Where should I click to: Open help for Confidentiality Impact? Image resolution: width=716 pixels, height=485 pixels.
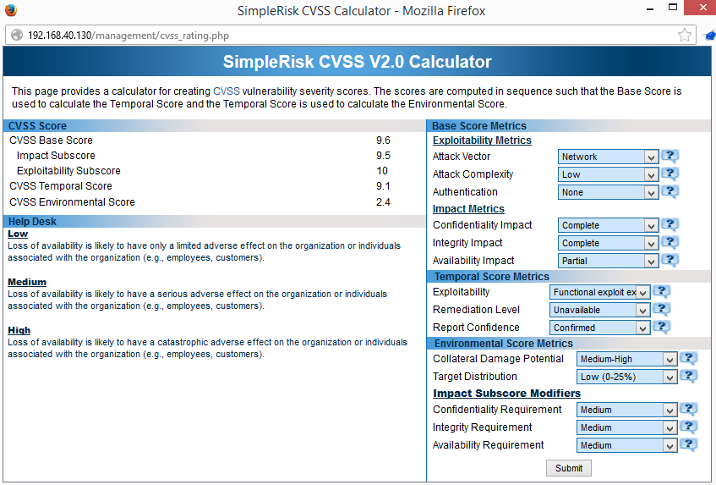coord(670,224)
